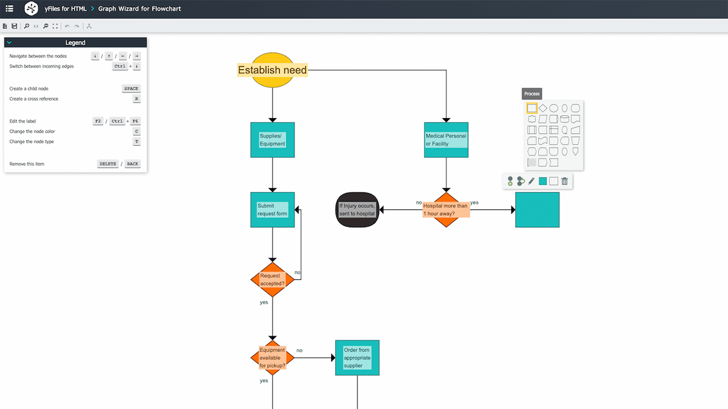Click the Fit Content toolbar icon
This screenshot has width=728, height=409.
[55, 26]
